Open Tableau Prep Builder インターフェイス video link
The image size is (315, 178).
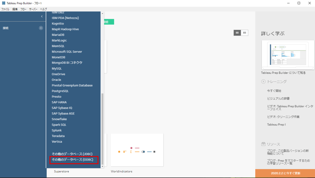(290, 108)
